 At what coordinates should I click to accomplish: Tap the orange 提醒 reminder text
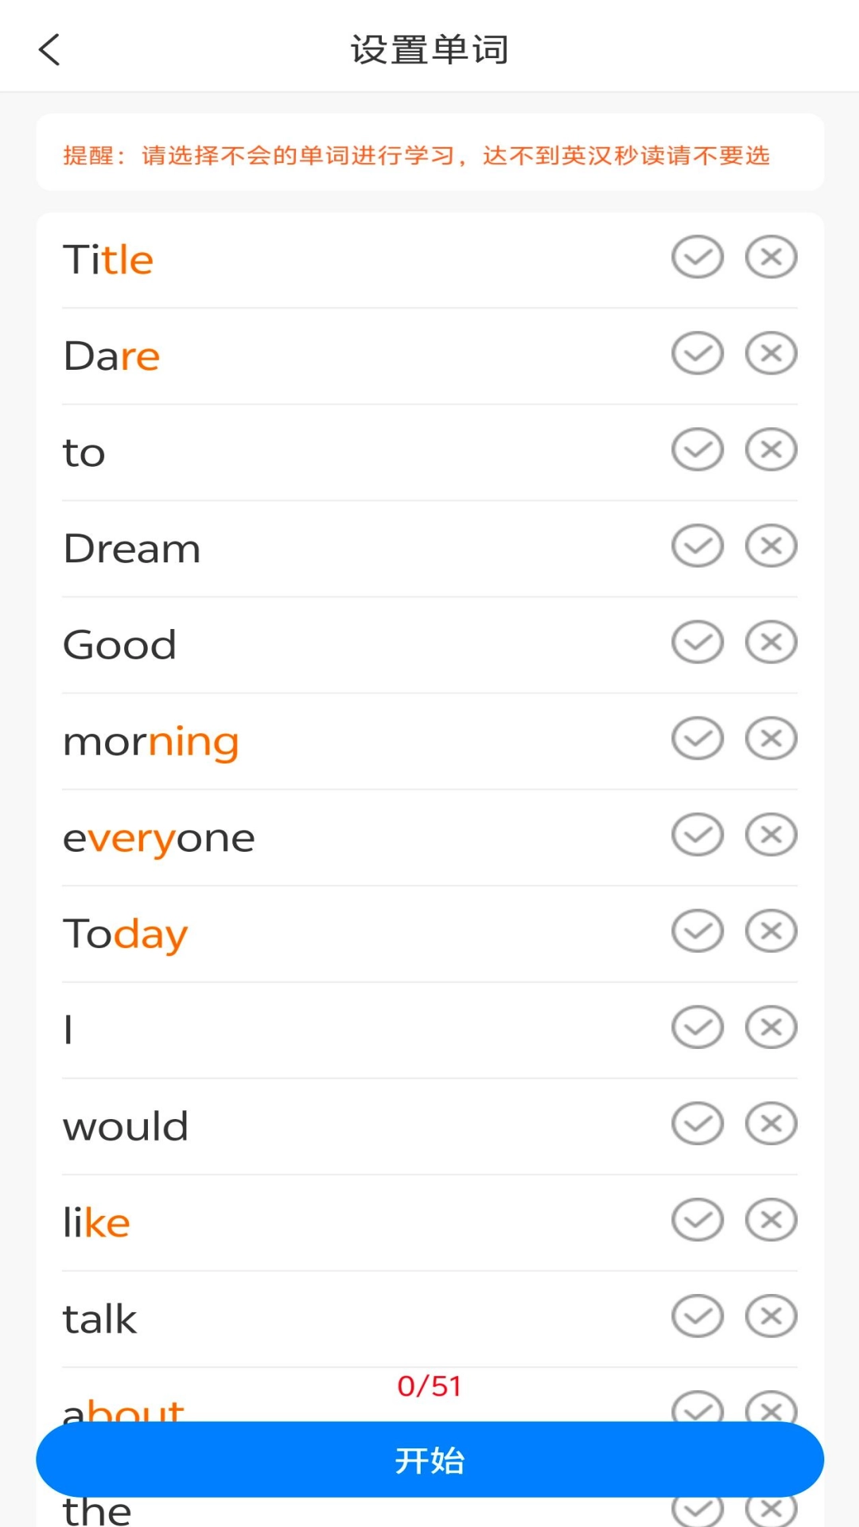click(416, 155)
